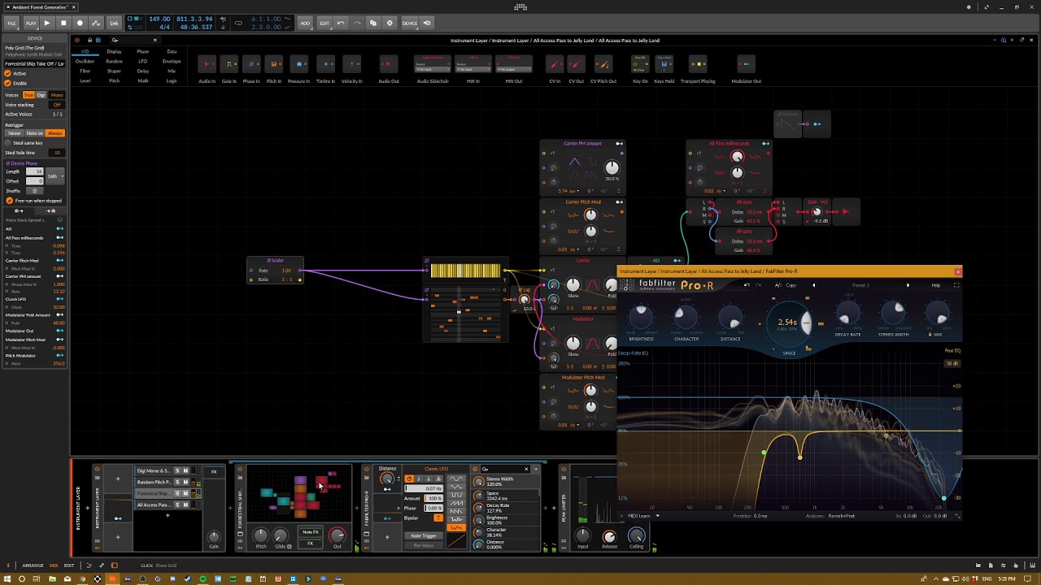Switch voice mode to Mono

pyautogui.click(x=57, y=95)
